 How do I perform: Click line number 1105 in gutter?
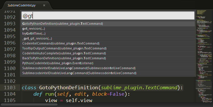coord(10,100)
